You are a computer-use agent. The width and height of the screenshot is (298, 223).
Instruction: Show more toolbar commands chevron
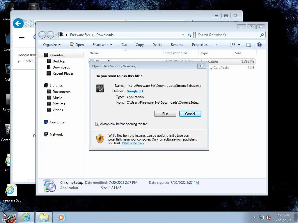[x=215, y=45]
